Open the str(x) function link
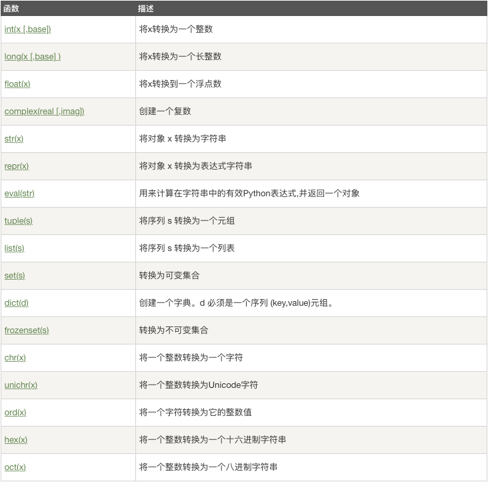The image size is (488, 482). pos(14,139)
